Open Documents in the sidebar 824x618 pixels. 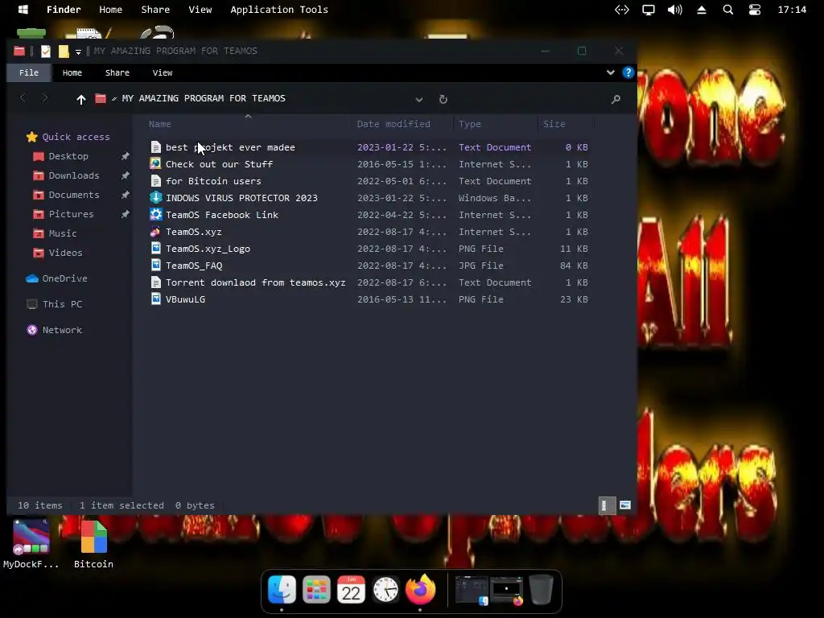[x=66, y=195]
